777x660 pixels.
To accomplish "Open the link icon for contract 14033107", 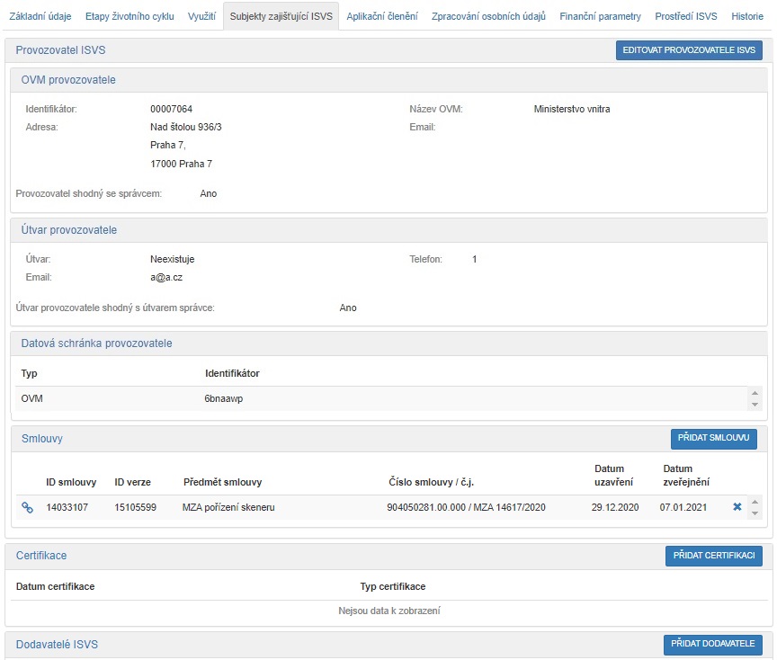I will click(27, 508).
